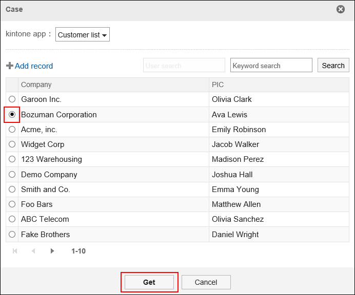
Task: Select Demo Company radio button
Action: point(12,175)
